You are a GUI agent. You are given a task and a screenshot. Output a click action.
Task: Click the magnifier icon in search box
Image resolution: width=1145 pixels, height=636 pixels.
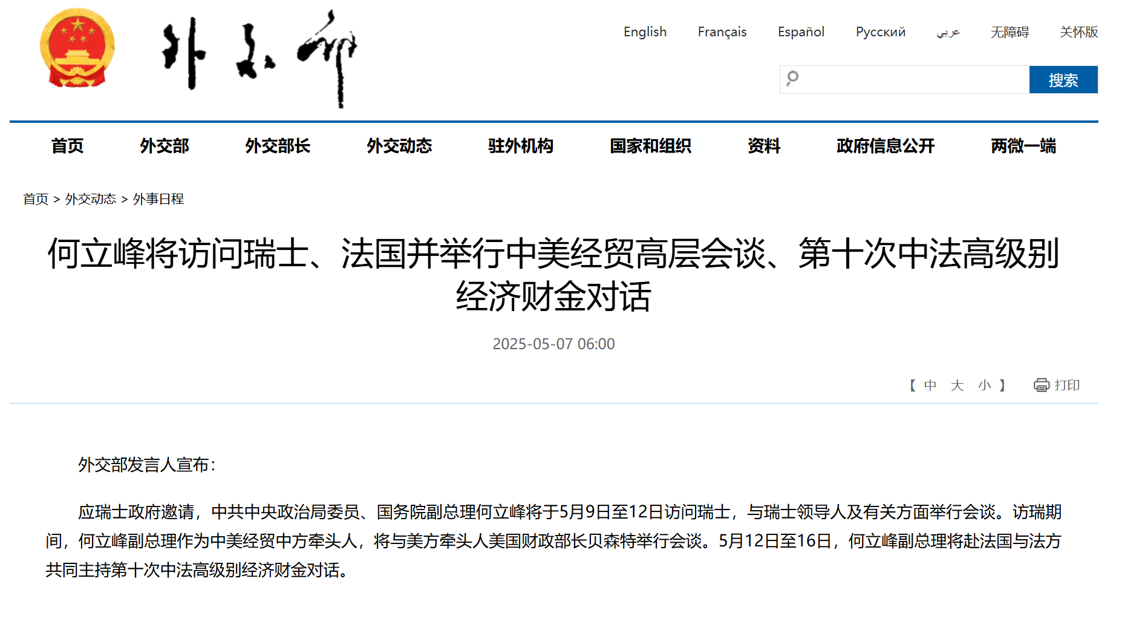[792, 79]
